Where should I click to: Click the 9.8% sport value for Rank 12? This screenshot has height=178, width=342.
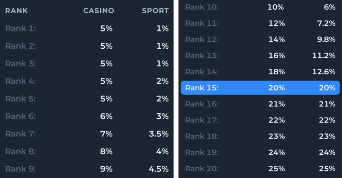pyautogui.click(x=326, y=40)
